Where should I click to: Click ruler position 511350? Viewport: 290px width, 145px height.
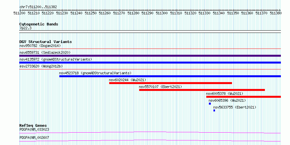[233, 13]
